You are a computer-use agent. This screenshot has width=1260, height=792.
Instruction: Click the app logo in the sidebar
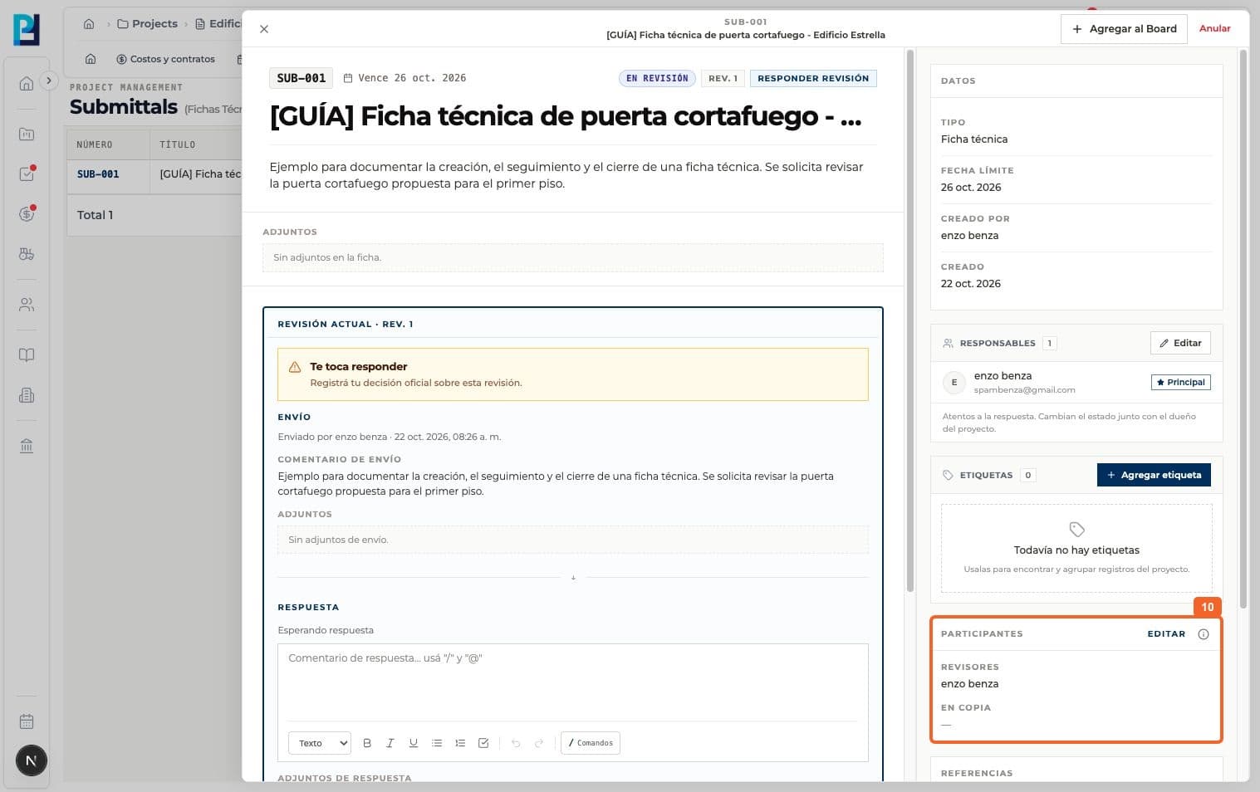pos(27,30)
